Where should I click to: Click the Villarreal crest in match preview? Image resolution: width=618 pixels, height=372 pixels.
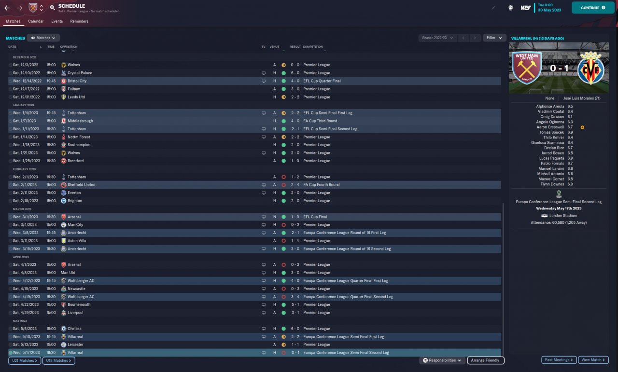tap(591, 68)
